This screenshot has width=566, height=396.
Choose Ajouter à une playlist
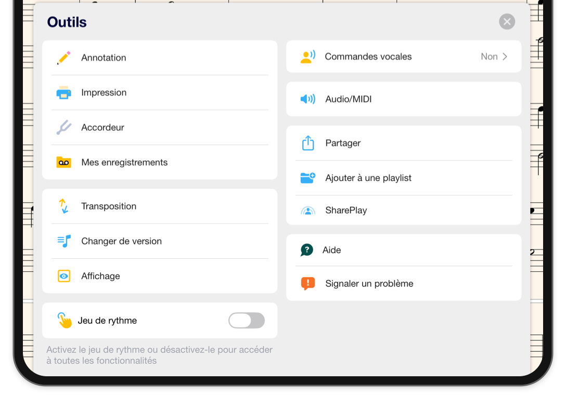404,178
